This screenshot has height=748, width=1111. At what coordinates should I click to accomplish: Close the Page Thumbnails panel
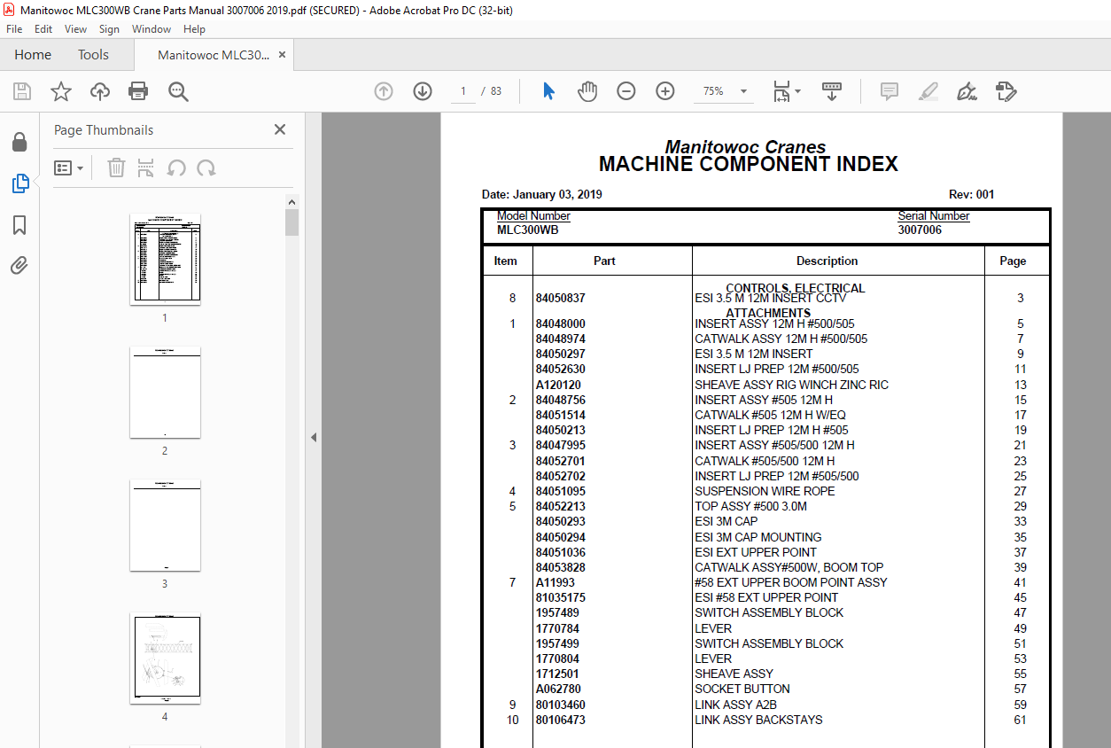click(280, 129)
